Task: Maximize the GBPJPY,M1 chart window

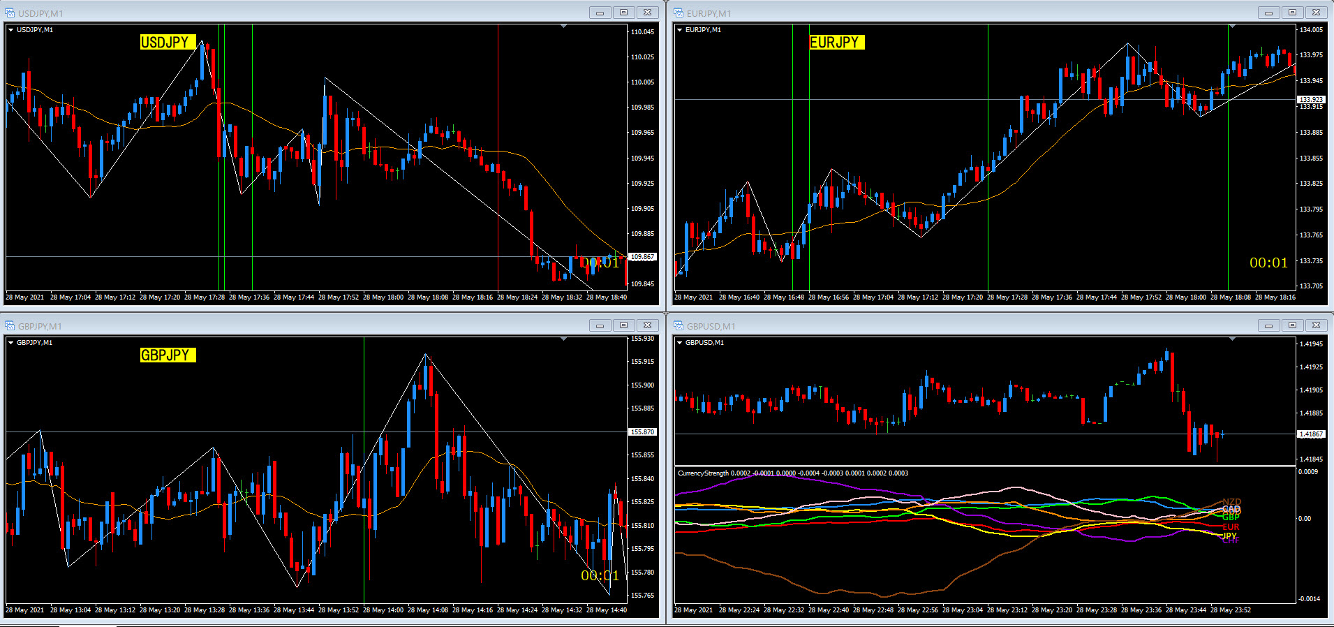Action: [x=624, y=325]
